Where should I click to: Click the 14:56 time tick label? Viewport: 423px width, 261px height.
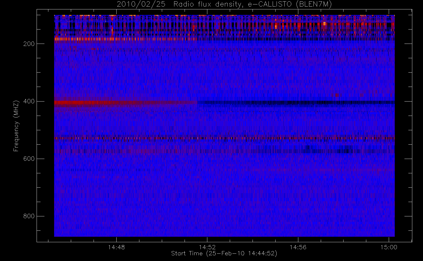(x=298, y=247)
